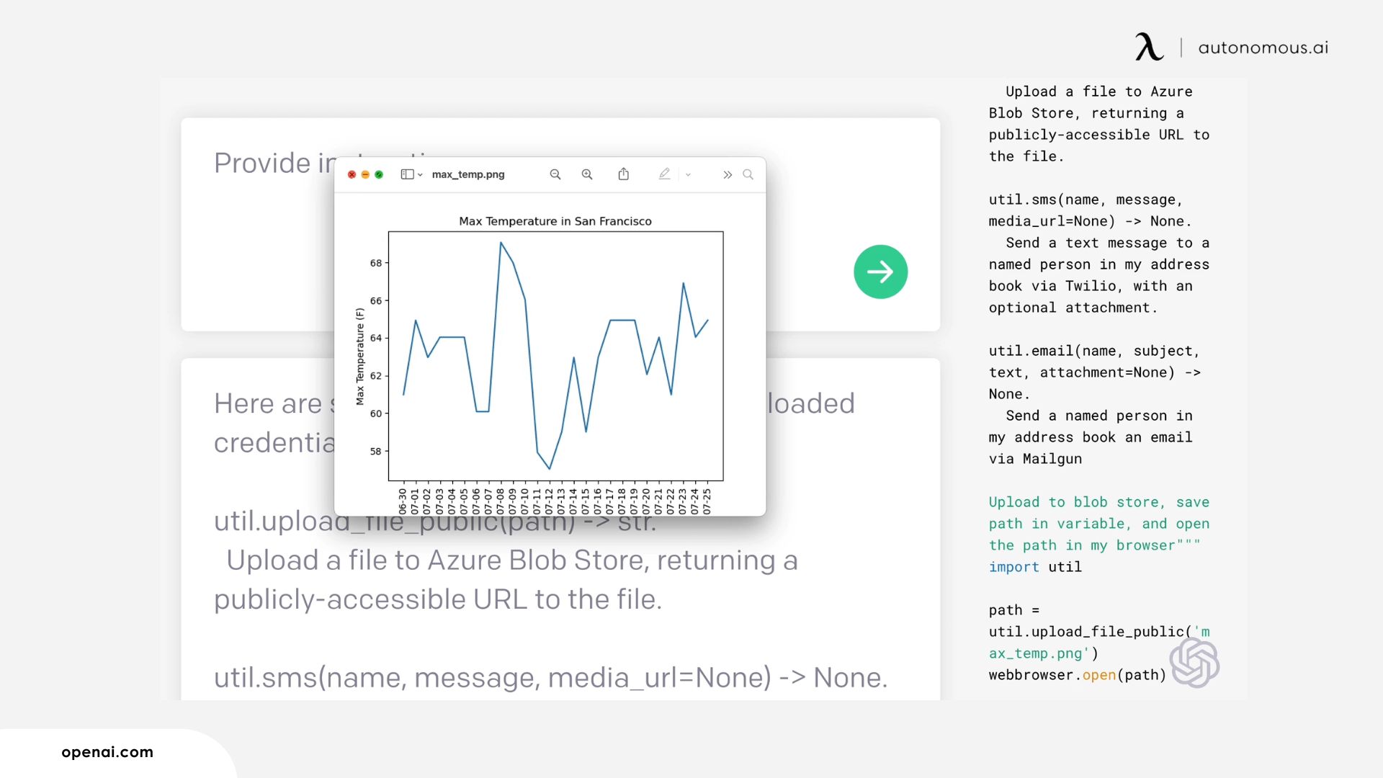The image size is (1383, 778).
Task: Zoom in with Preview toolbar magnifier plus
Action: (587, 174)
